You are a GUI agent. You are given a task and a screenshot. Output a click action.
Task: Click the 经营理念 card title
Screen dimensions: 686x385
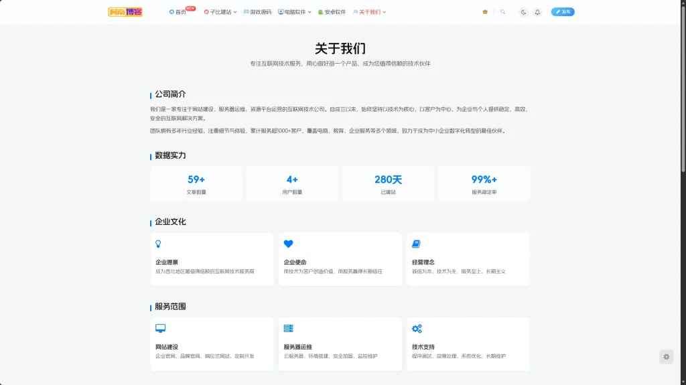tap(423, 262)
